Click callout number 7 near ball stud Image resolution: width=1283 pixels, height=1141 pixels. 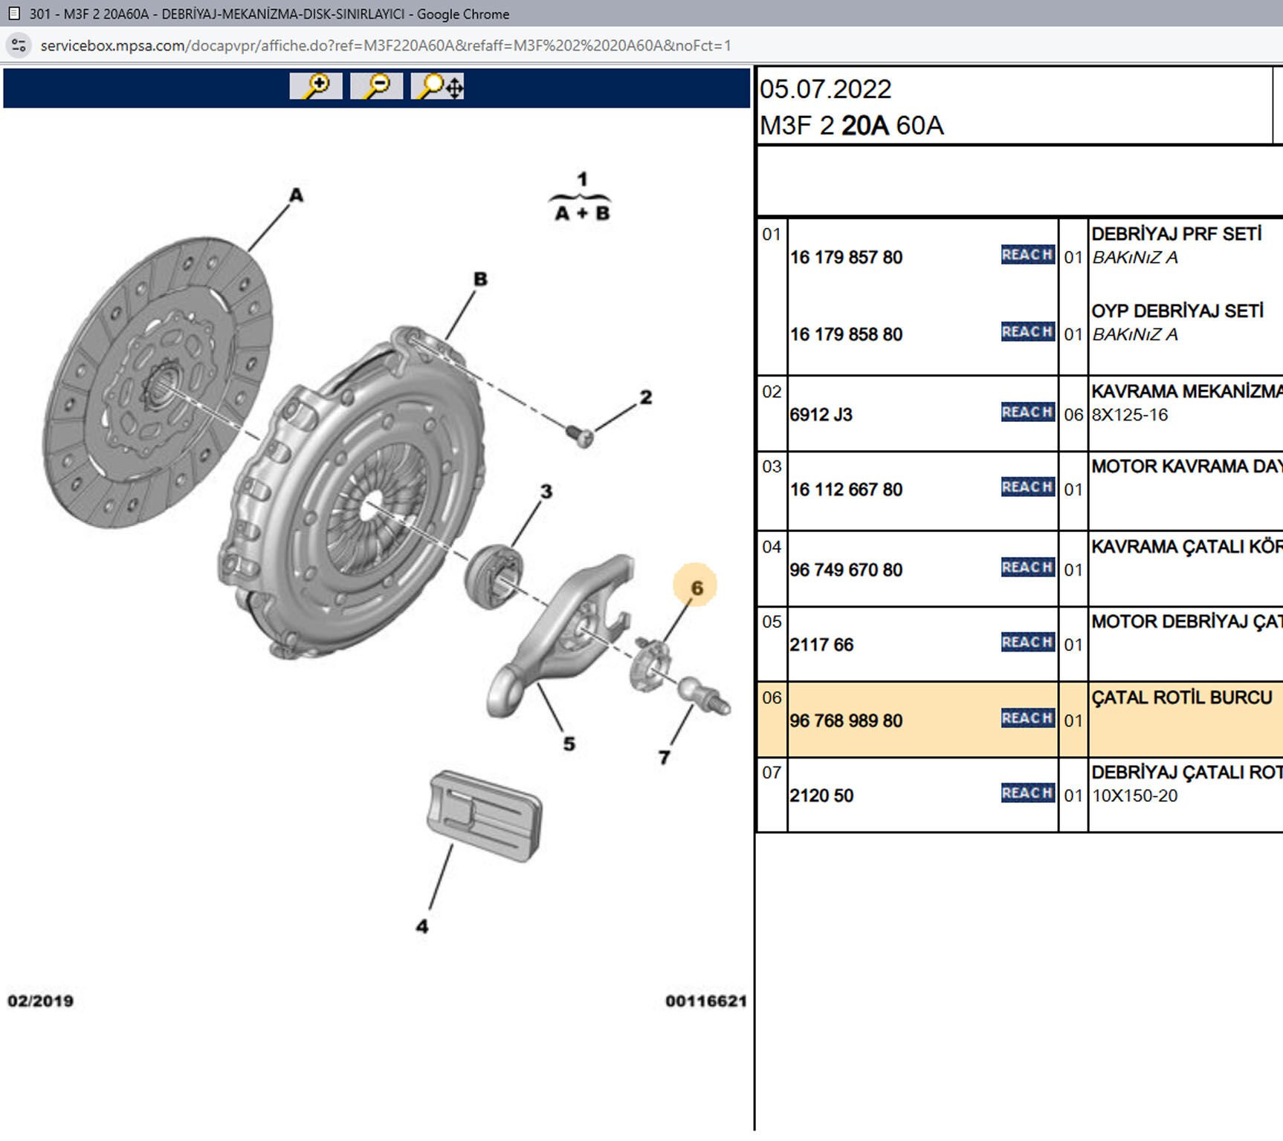(664, 758)
